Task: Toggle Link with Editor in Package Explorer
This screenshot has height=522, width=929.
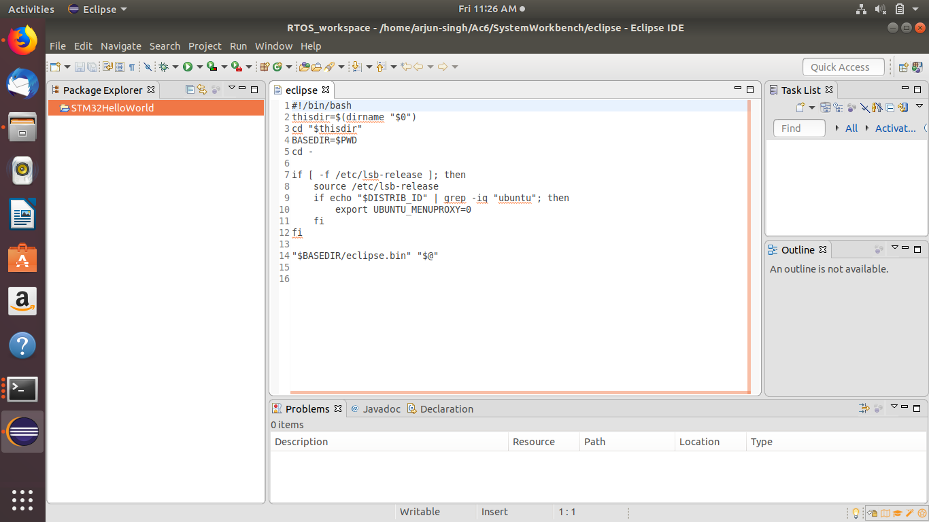Action: pyautogui.click(x=202, y=90)
